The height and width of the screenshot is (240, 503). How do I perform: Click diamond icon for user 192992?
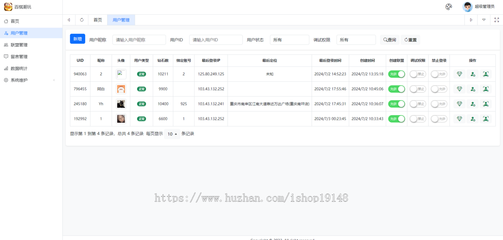point(460,119)
